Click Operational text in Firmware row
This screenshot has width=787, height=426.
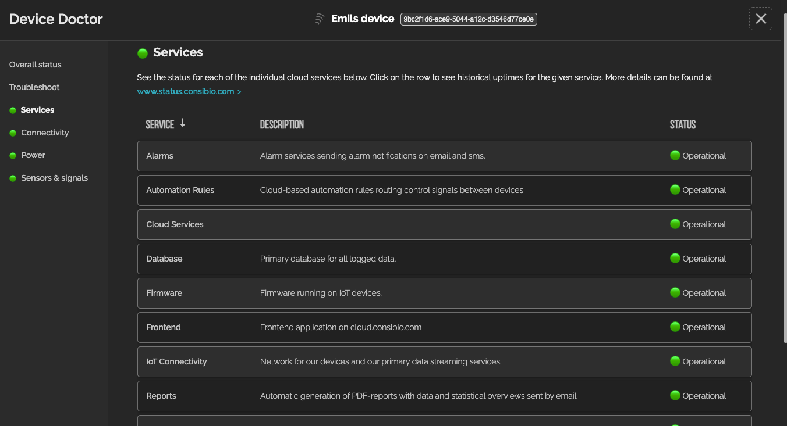point(704,293)
